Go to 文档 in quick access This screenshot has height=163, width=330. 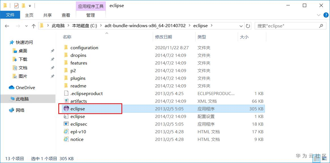[x=20, y=68]
